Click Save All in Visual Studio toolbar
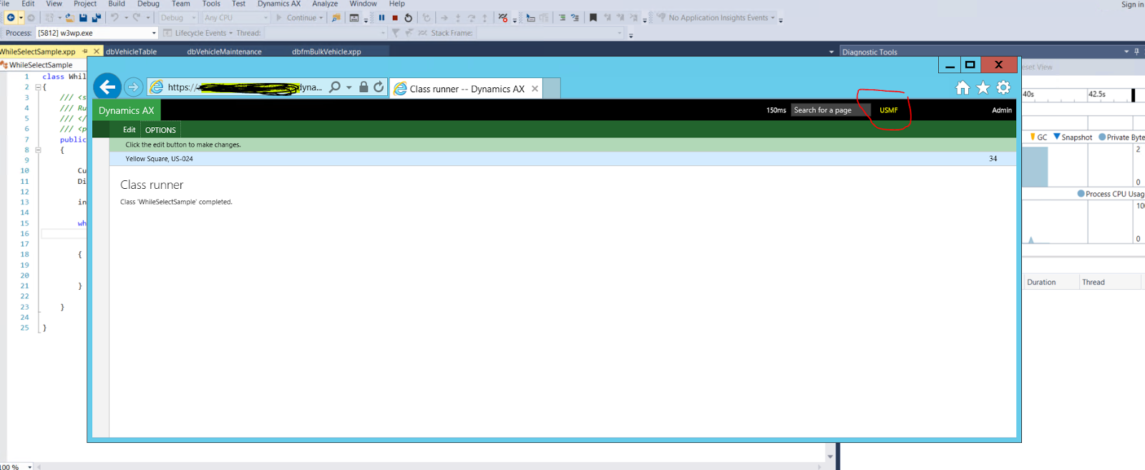 pos(96,18)
